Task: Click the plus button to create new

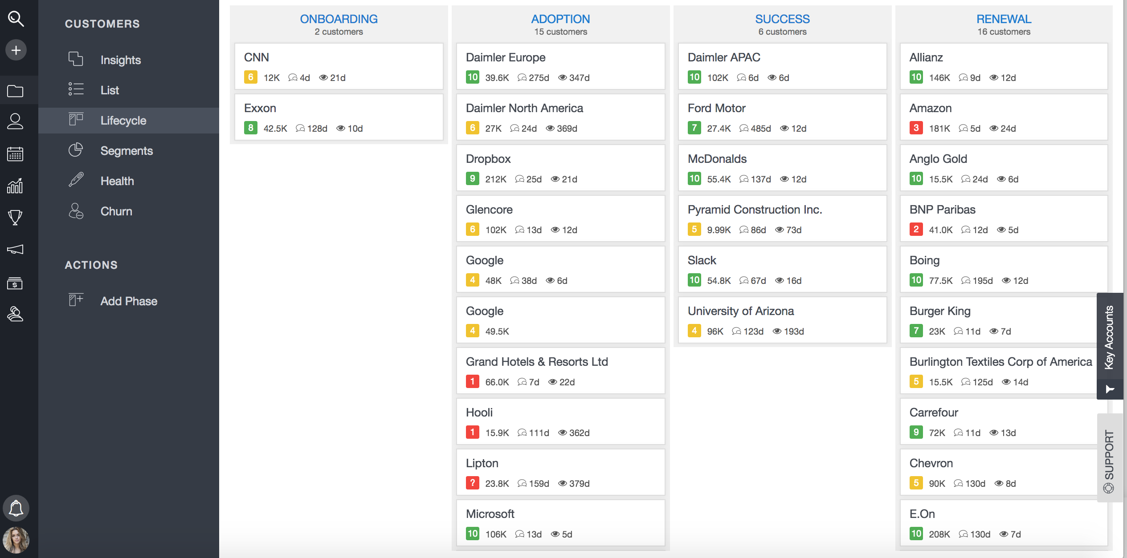Action: [16, 50]
